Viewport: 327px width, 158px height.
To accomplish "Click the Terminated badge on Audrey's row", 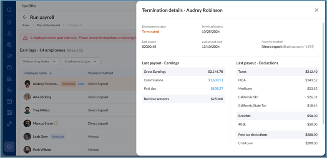I will click(x=68, y=84).
